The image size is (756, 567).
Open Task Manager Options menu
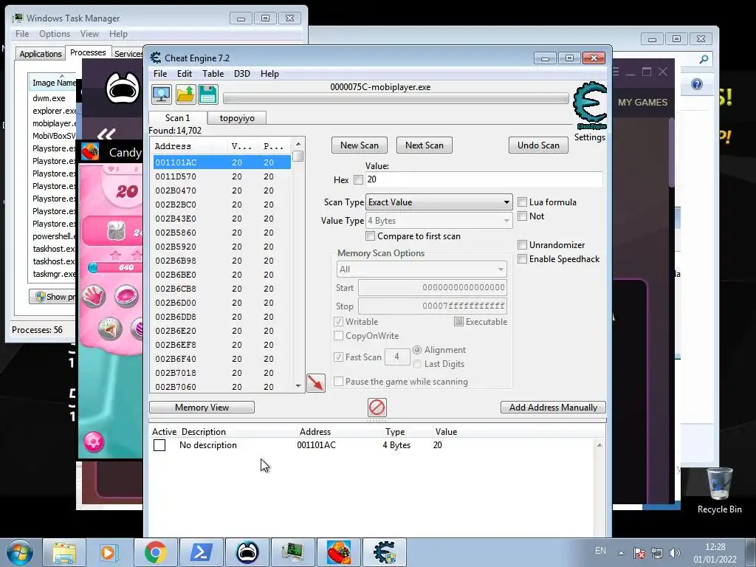(55, 34)
